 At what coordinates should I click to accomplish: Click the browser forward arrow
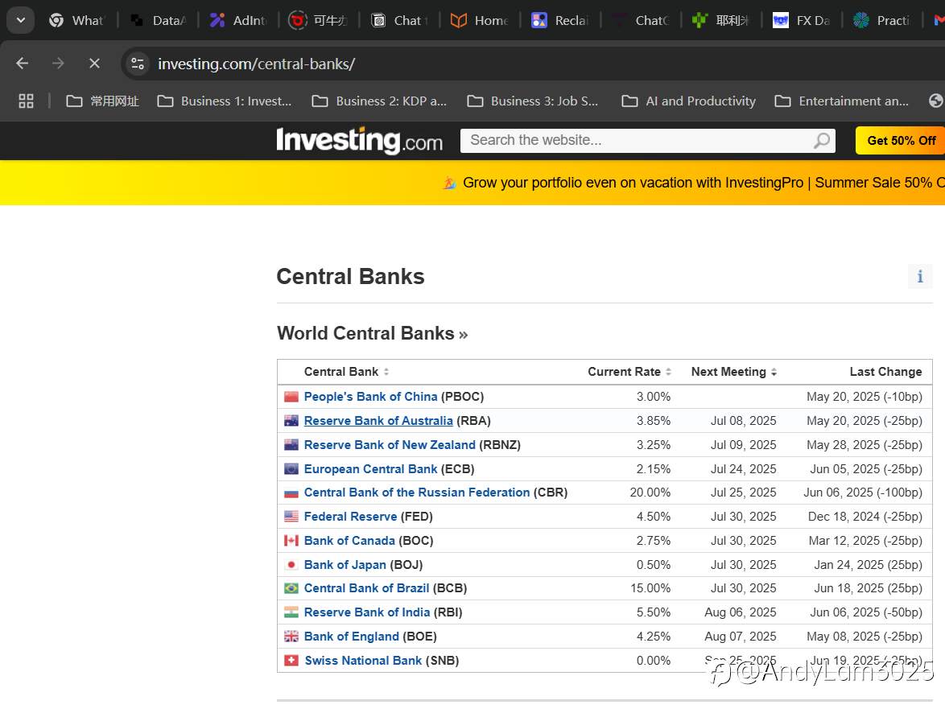[58, 64]
